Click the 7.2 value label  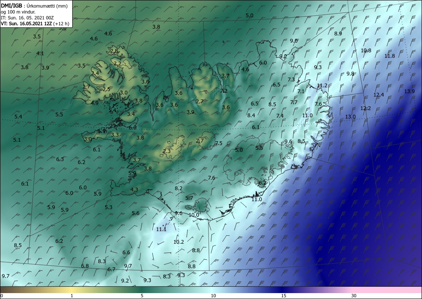click(224, 91)
